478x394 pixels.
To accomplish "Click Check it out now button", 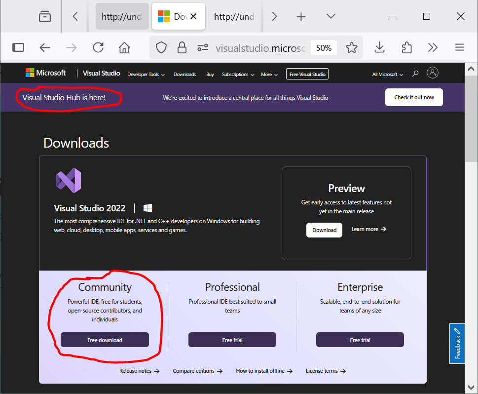I will click(414, 97).
